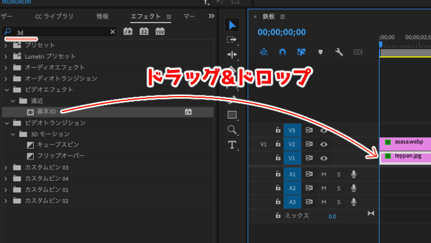Viewport: 431px width, 243px height.
Task: Select the Track Select Forward tool
Action: (x=231, y=40)
